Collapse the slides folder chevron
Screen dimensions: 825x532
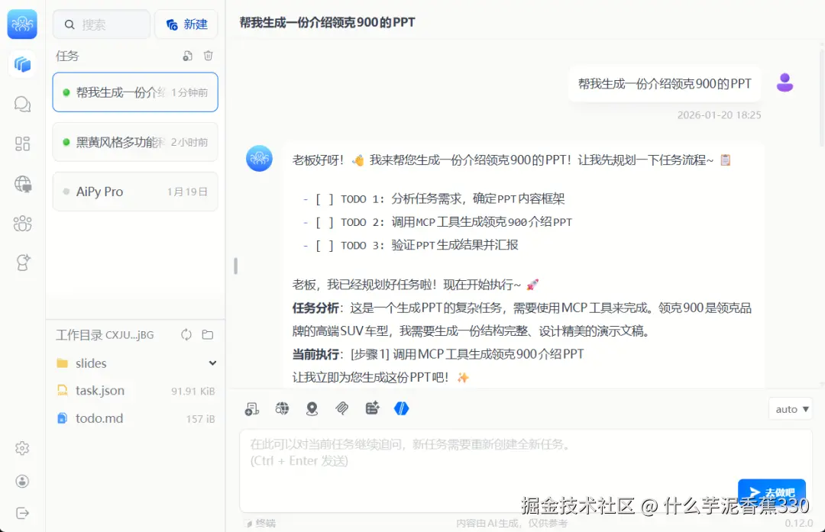pos(212,363)
